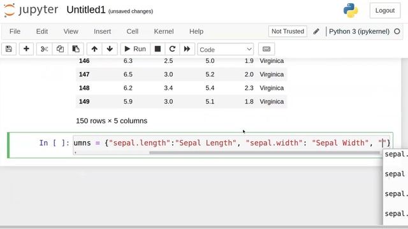Click Virginica in row 146
Image resolution: width=408 pixels, height=229 pixels.
click(x=272, y=61)
